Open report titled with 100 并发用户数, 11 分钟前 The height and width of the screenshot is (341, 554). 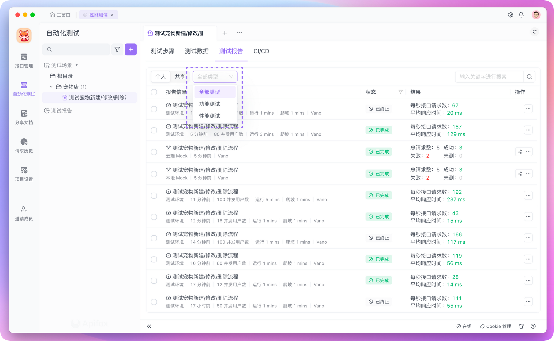pyautogui.click(x=205, y=192)
